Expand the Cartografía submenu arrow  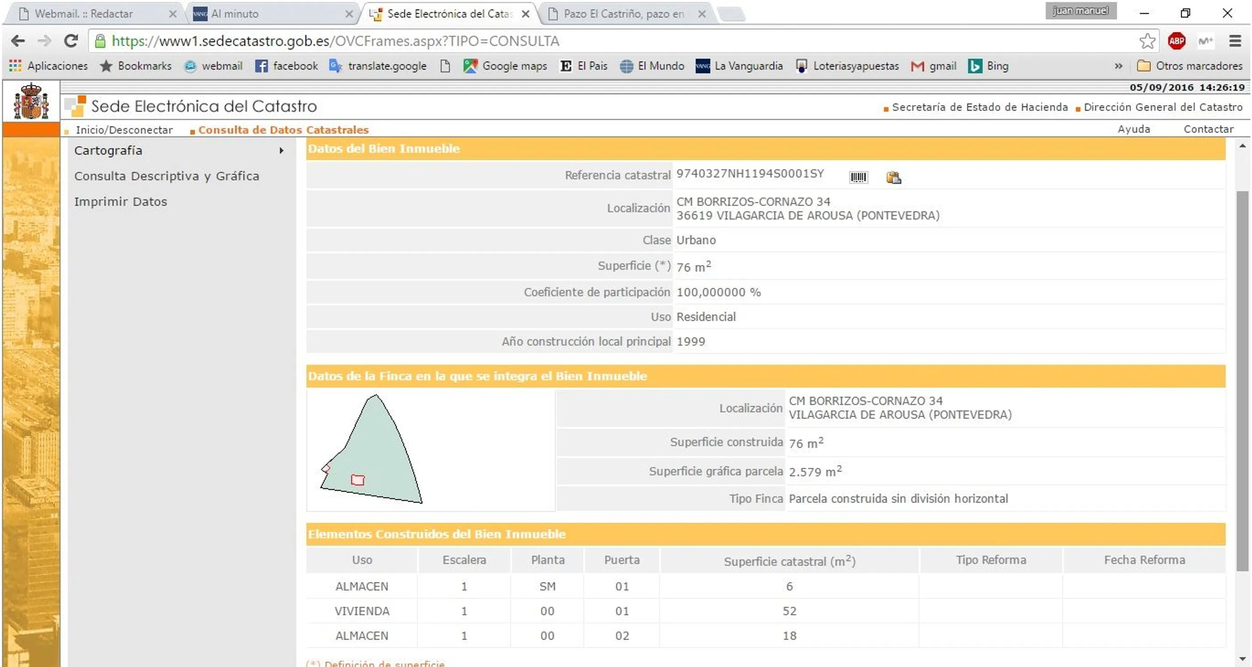[x=281, y=151]
